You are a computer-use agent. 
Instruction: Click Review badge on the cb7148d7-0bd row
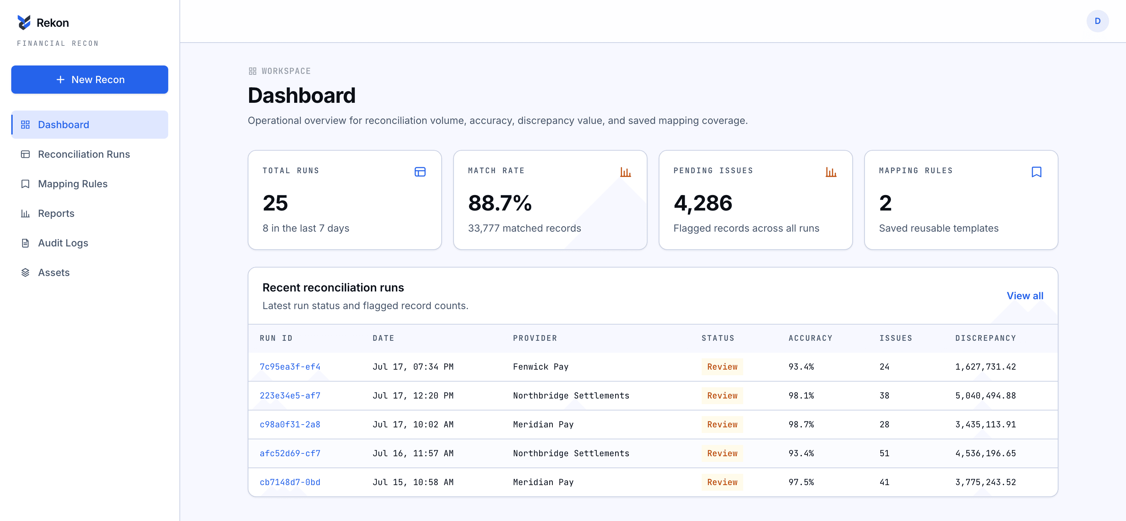pyautogui.click(x=722, y=482)
